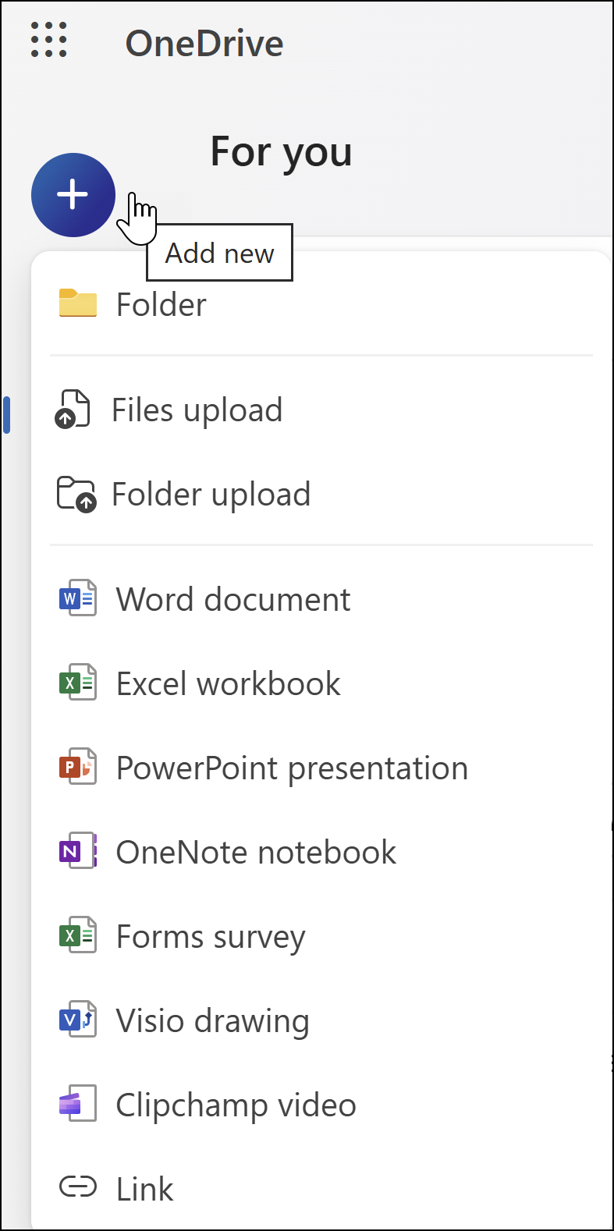The width and height of the screenshot is (614, 1231).
Task: Select the PowerPoint presentation icon
Action: 76,767
